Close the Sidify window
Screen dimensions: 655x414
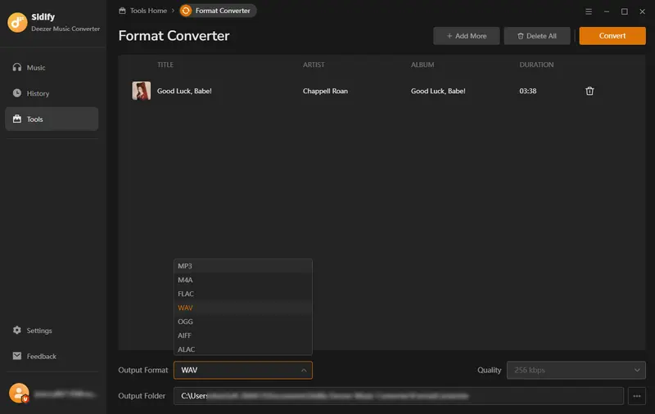642,11
